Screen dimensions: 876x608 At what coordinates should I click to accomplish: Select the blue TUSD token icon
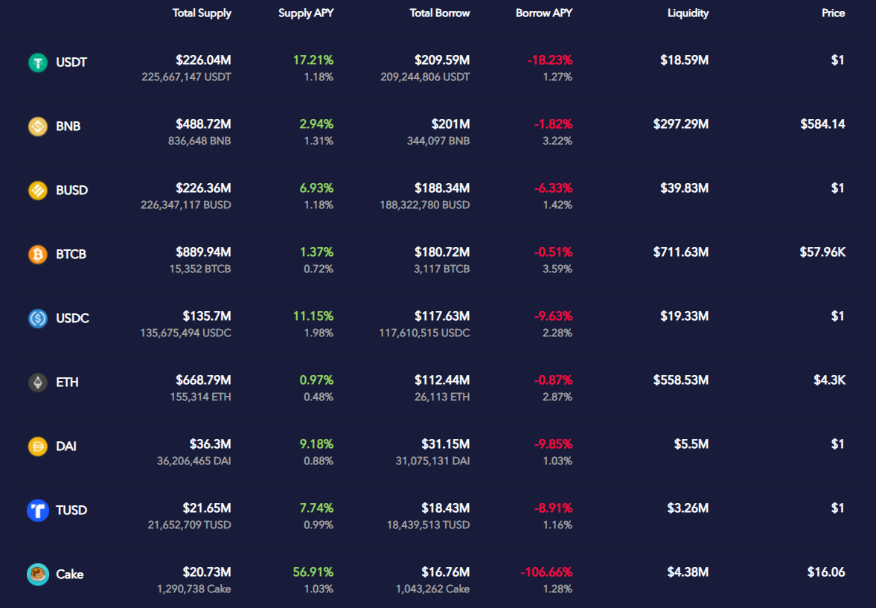click(38, 511)
